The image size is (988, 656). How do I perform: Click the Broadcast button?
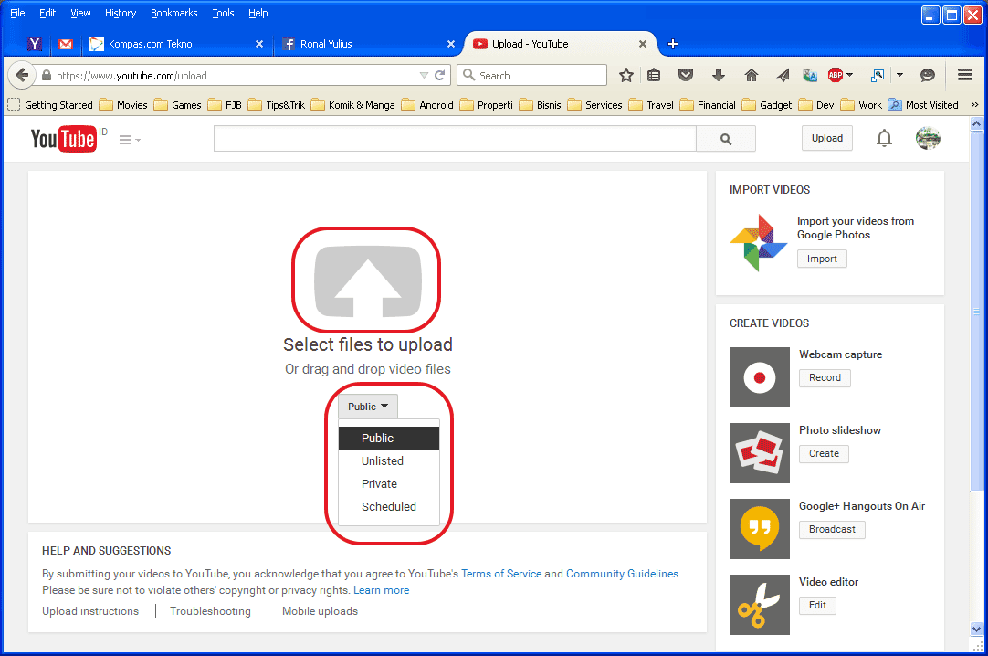832,529
